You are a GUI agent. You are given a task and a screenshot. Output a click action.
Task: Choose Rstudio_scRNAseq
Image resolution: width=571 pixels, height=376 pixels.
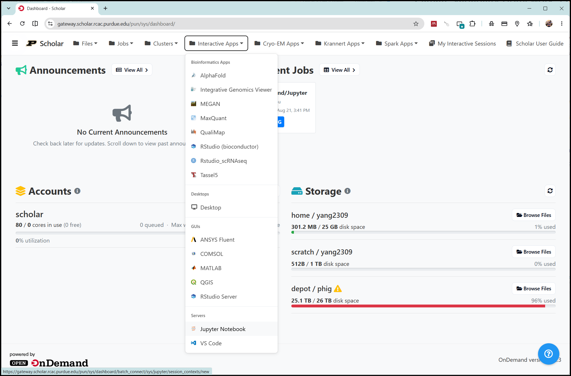point(231,161)
